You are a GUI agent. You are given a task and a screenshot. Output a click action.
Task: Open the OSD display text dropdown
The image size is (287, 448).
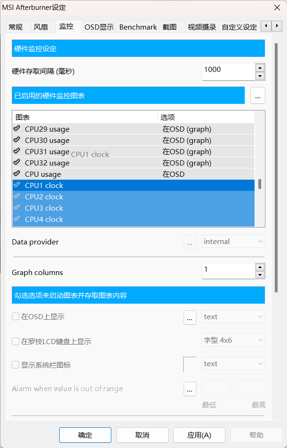pos(233,316)
